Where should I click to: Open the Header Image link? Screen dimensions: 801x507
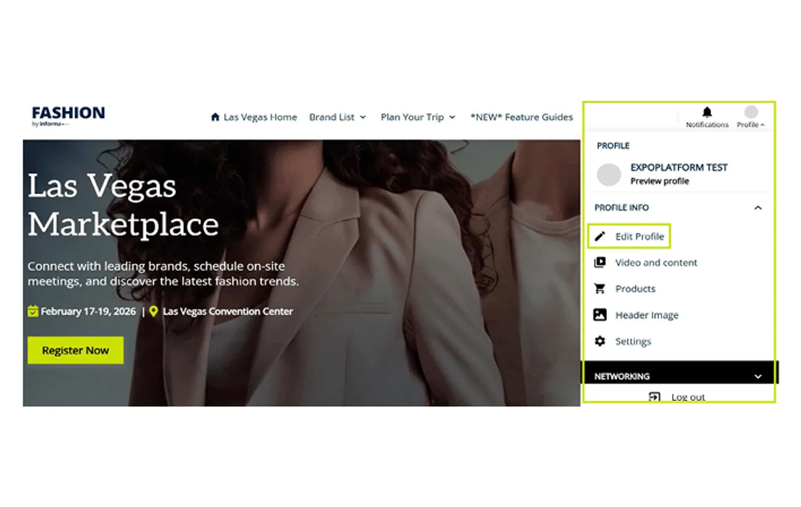click(647, 315)
